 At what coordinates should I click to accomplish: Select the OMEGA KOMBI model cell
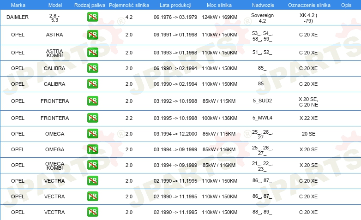coord(54,166)
